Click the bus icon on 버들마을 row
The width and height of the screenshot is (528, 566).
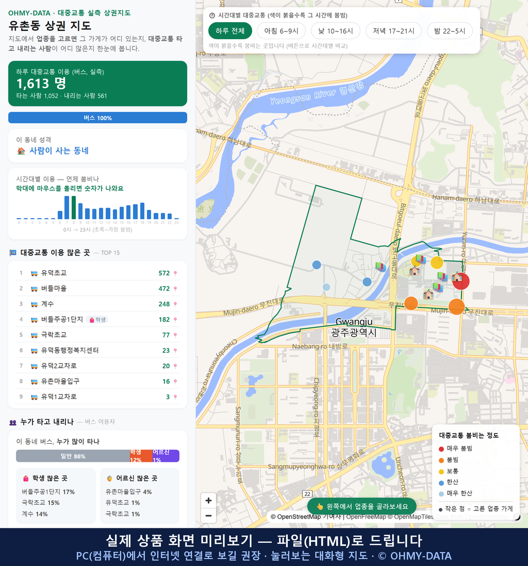pyautogui.click(x=35, y=289)
